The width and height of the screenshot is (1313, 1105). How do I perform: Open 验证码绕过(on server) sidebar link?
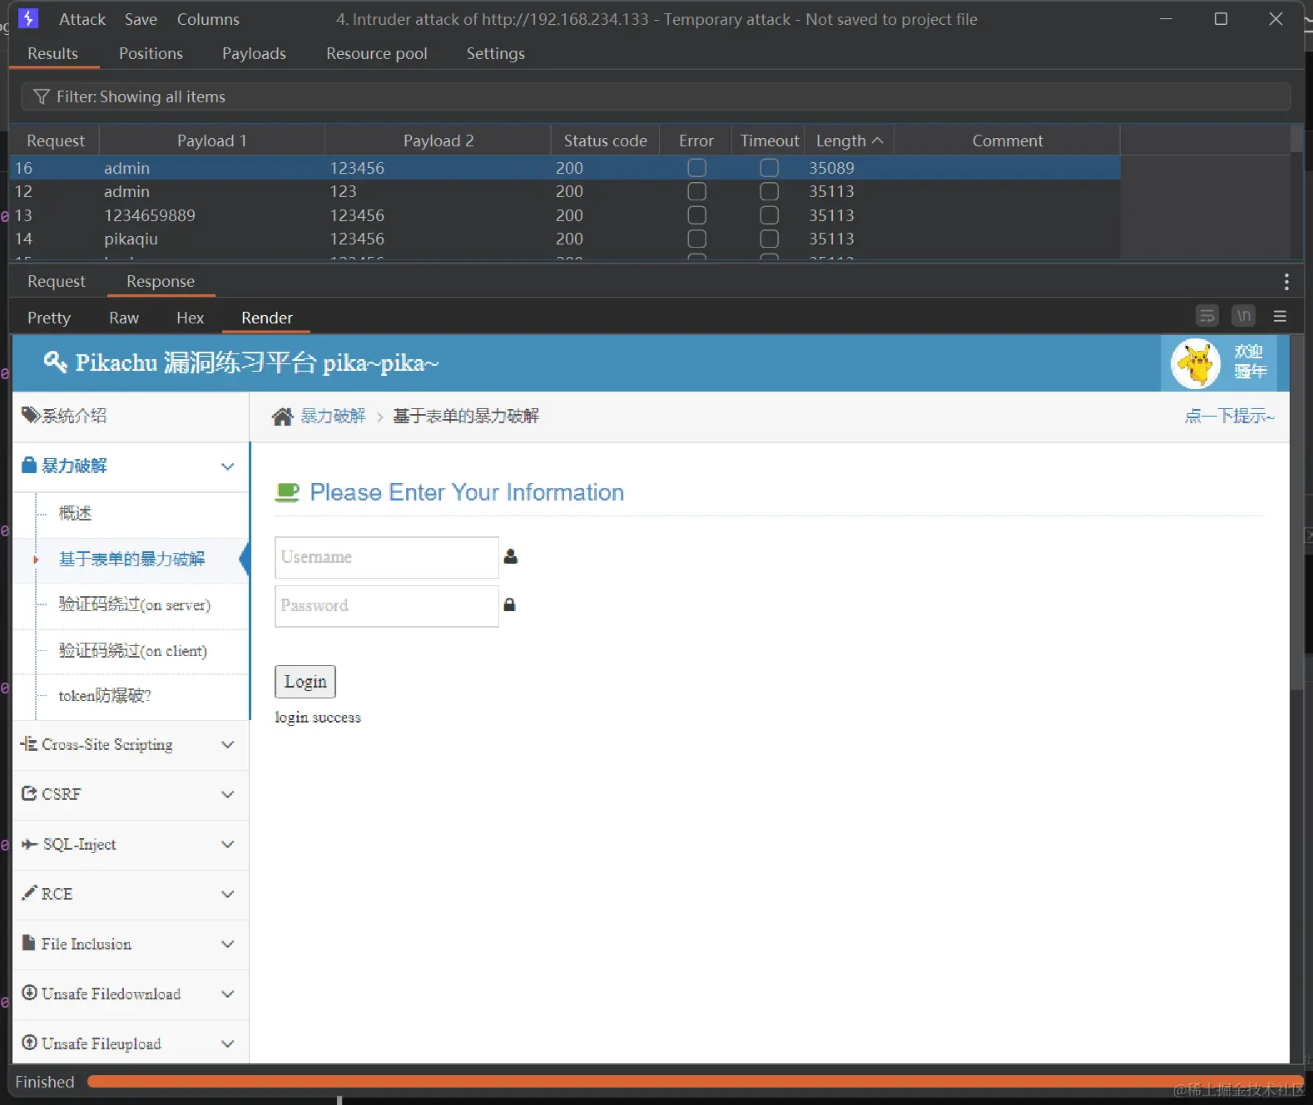click(x=135, y=604)
